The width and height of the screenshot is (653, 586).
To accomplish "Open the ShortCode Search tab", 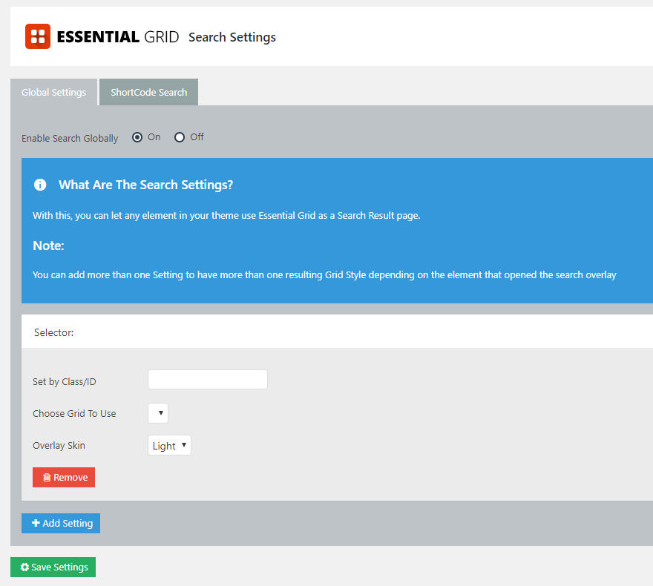I will click(x=148, y=93).
